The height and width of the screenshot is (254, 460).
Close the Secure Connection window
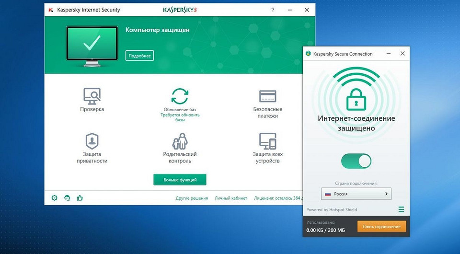[x=403, y=54]
